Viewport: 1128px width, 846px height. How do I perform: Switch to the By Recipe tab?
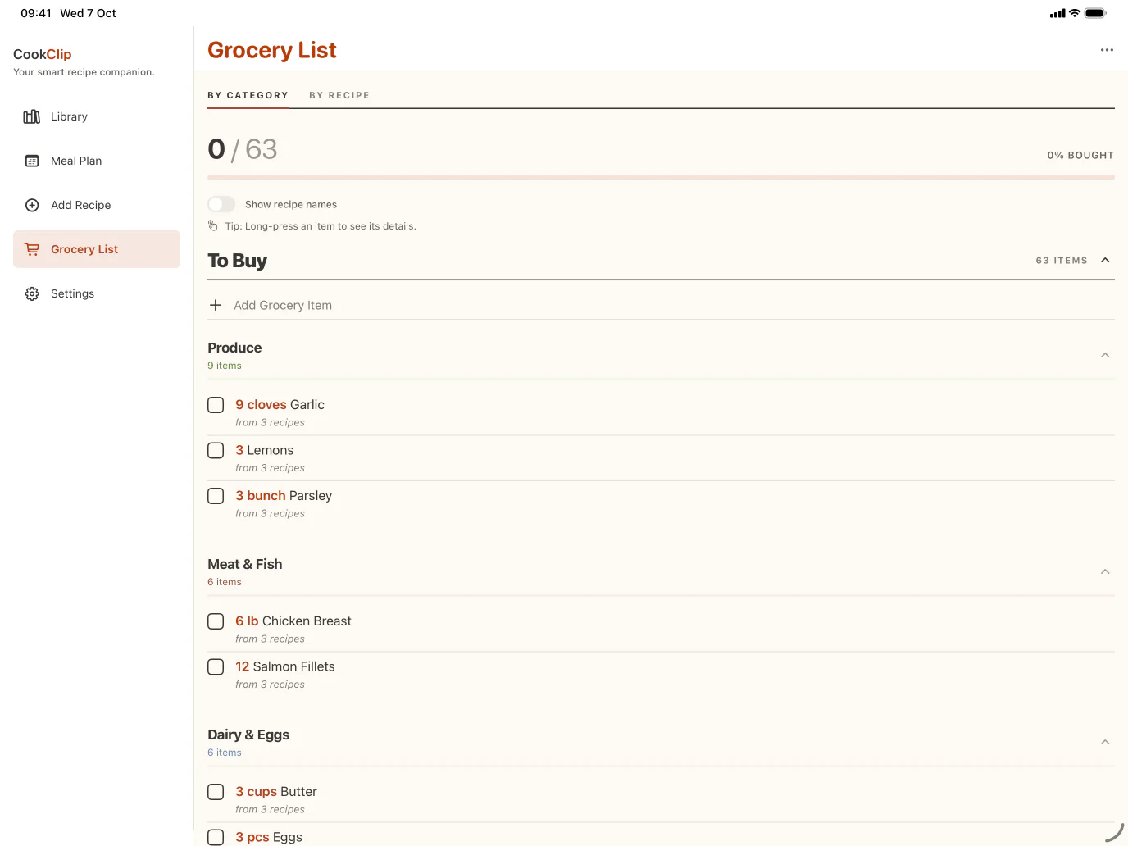339,95
